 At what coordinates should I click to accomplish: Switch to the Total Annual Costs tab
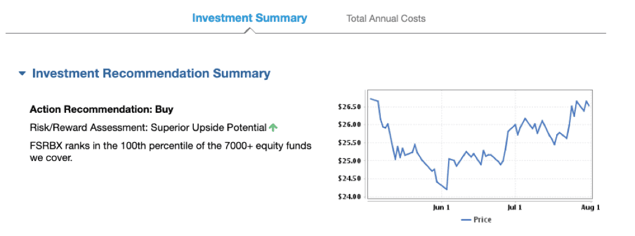(x=386, y=18)
